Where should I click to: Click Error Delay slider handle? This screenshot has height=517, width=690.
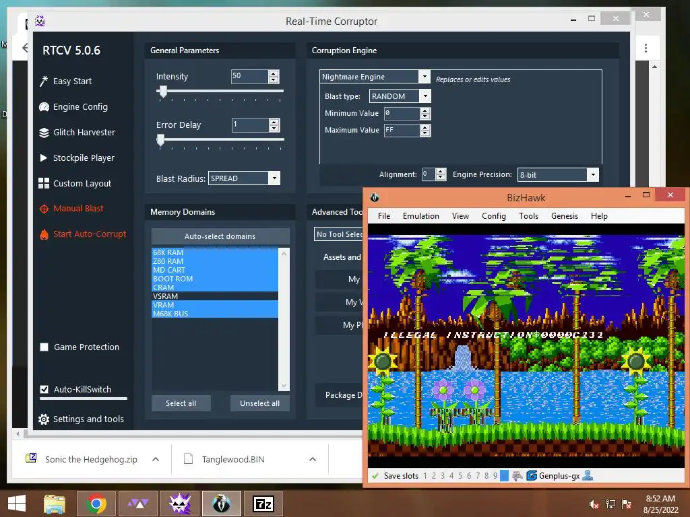tap(160, 140)
